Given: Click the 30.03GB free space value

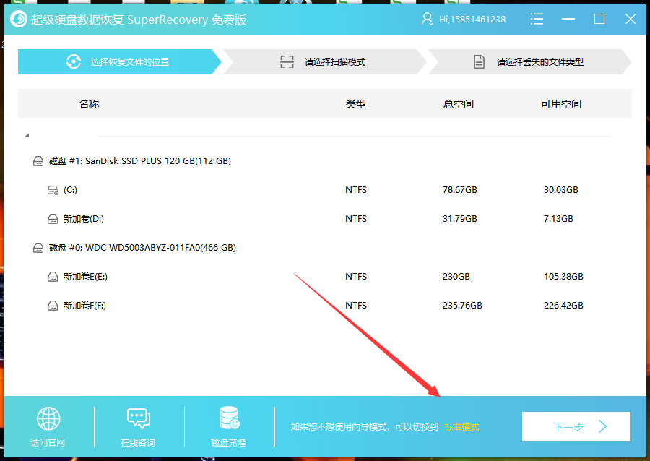Looking at the screenshot, I should pos(561,190).
